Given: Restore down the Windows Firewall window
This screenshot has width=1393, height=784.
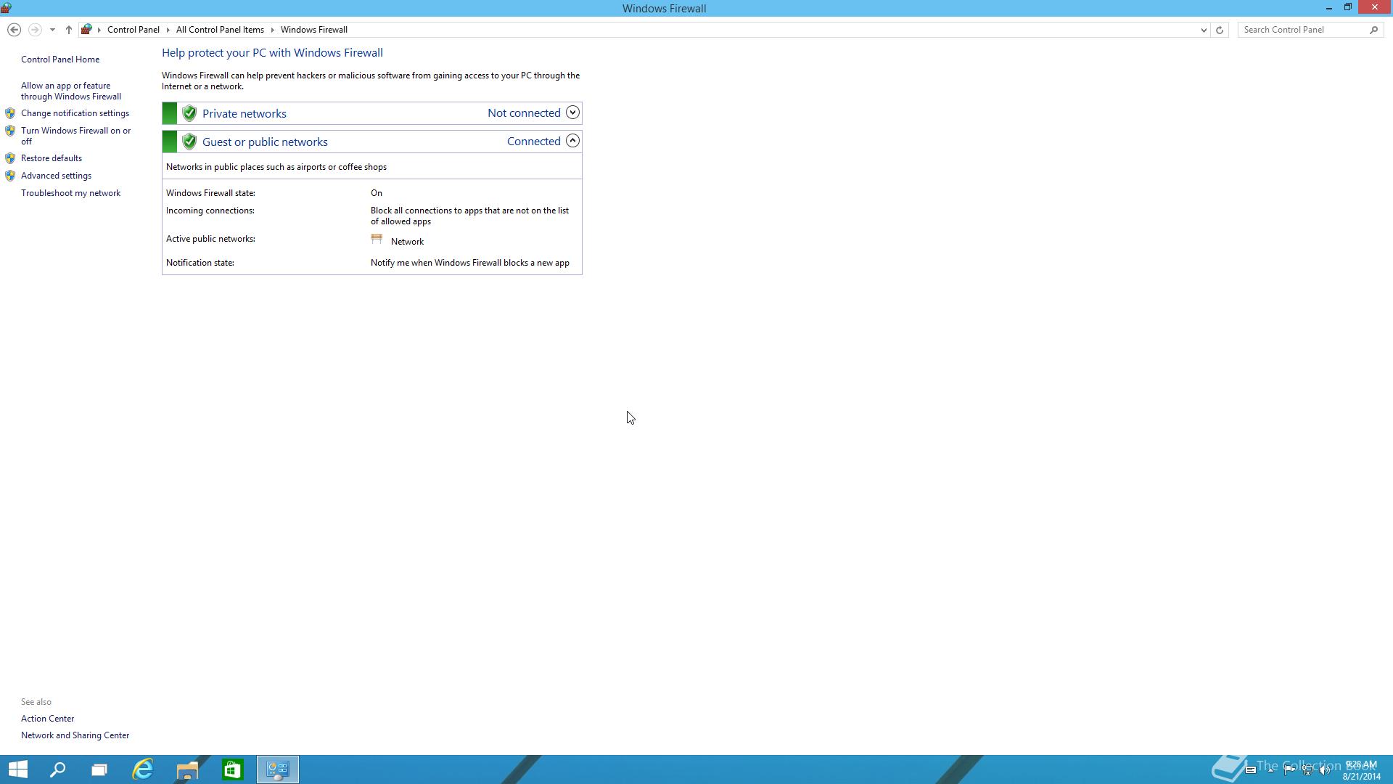Looking at the screenshot, I should pos(1347,7).
